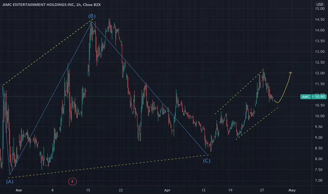Click the '22' date label on time axis
This screenshot has height=194, width=328.
(121, 190)
